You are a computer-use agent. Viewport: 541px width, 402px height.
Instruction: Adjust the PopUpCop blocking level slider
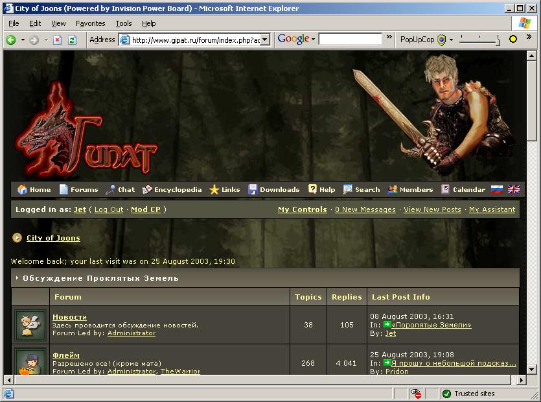[498, 40]
